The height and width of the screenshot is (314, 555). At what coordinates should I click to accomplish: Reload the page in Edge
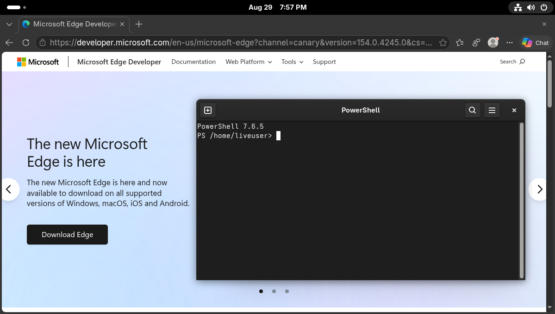[26, 43]
